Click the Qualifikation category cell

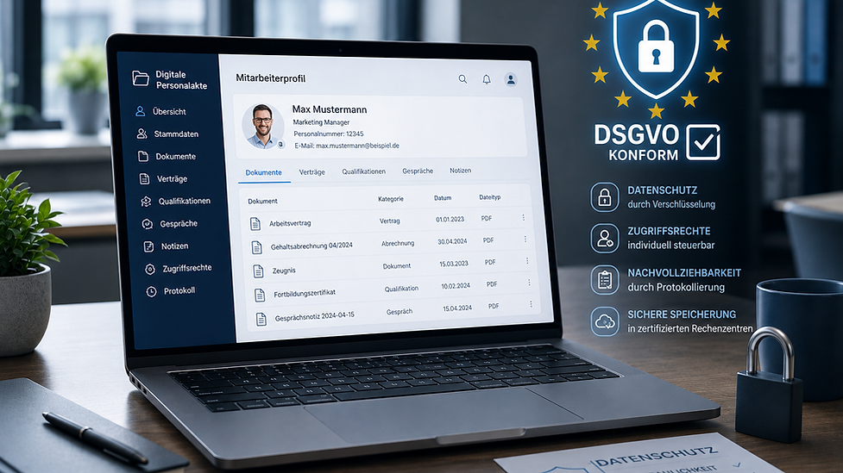(401, 289)
